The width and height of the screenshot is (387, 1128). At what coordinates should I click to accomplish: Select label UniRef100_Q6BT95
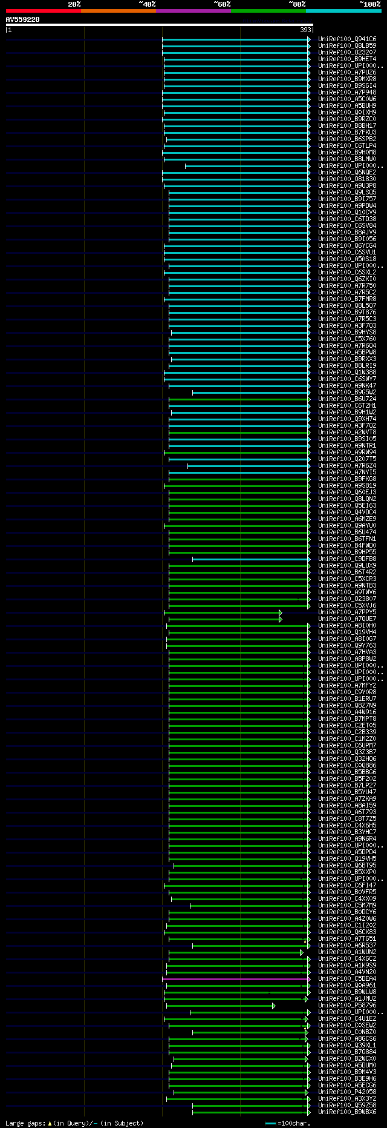point(347,866)
